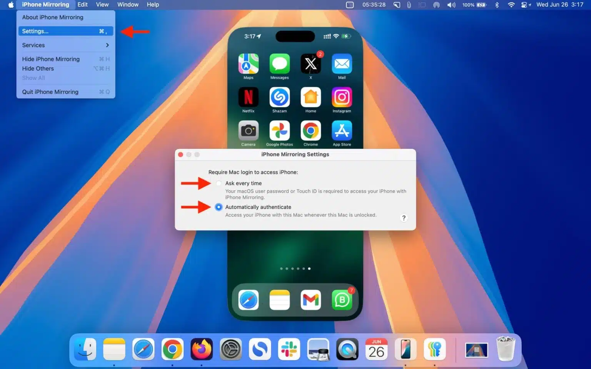Open Instagram on the mirrored iPhone
The width and height of the screenshot is (591, 369).
342,97
